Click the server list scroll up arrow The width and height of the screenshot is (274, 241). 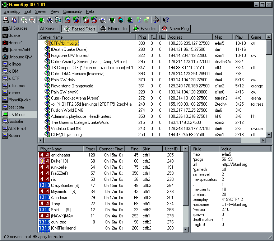coord(269,37)
